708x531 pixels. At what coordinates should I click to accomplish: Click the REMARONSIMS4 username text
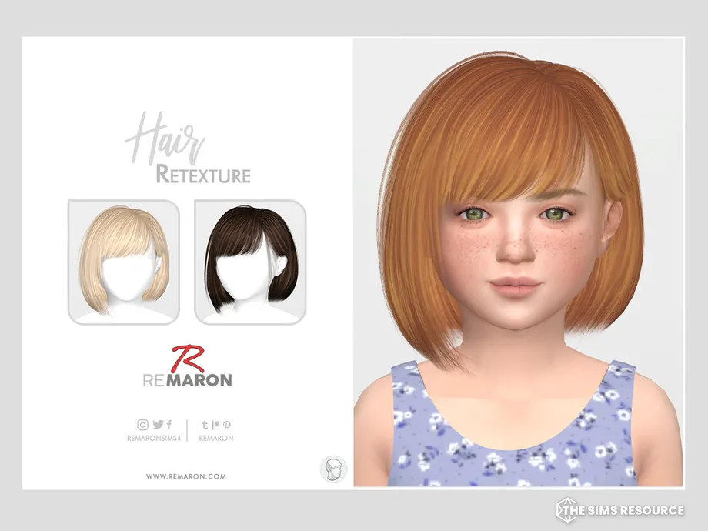(x=155, y=437)
